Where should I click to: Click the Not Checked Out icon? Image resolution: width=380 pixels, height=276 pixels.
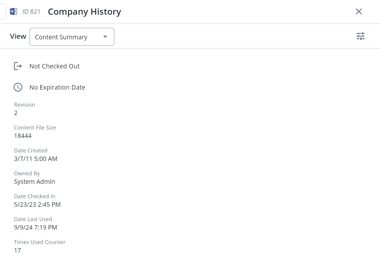[x=18, y=66]
